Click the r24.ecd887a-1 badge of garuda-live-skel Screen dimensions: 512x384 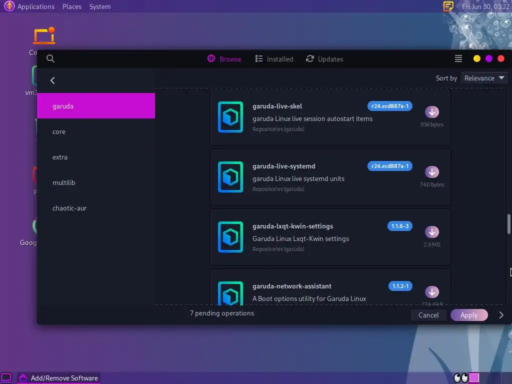390,106
